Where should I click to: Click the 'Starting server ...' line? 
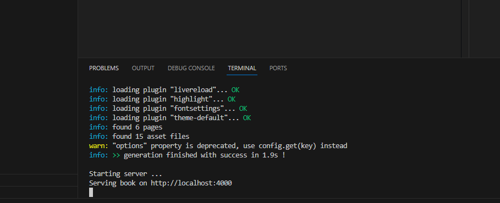(125, 174)
